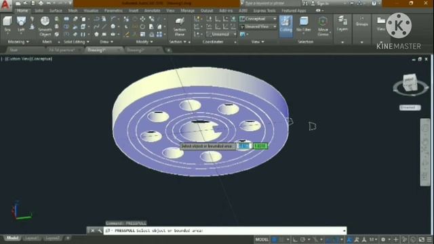Select the straight Line tool in Draw panel

(104, 26)
